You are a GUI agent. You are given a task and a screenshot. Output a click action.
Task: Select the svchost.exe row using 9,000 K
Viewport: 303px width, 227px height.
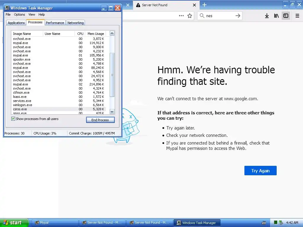(59, 47)
